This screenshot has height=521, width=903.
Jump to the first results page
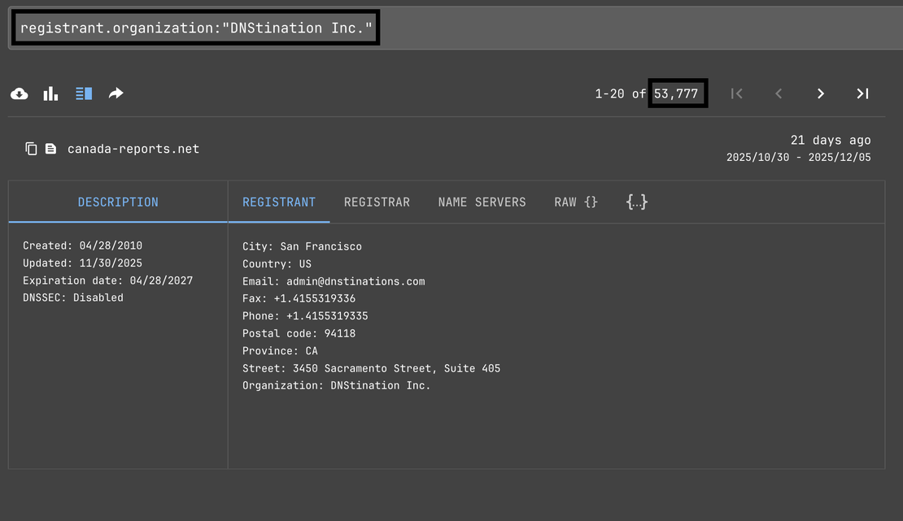736,93
